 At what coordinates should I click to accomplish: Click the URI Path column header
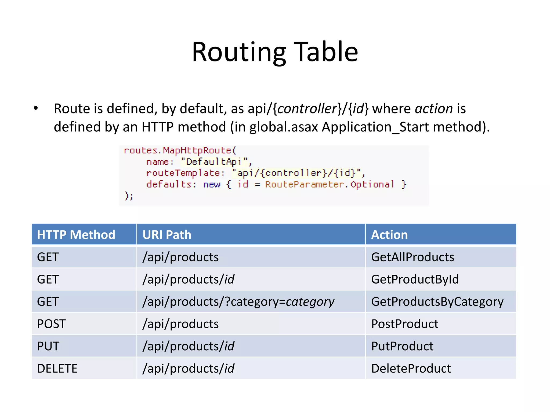point(167,235)
